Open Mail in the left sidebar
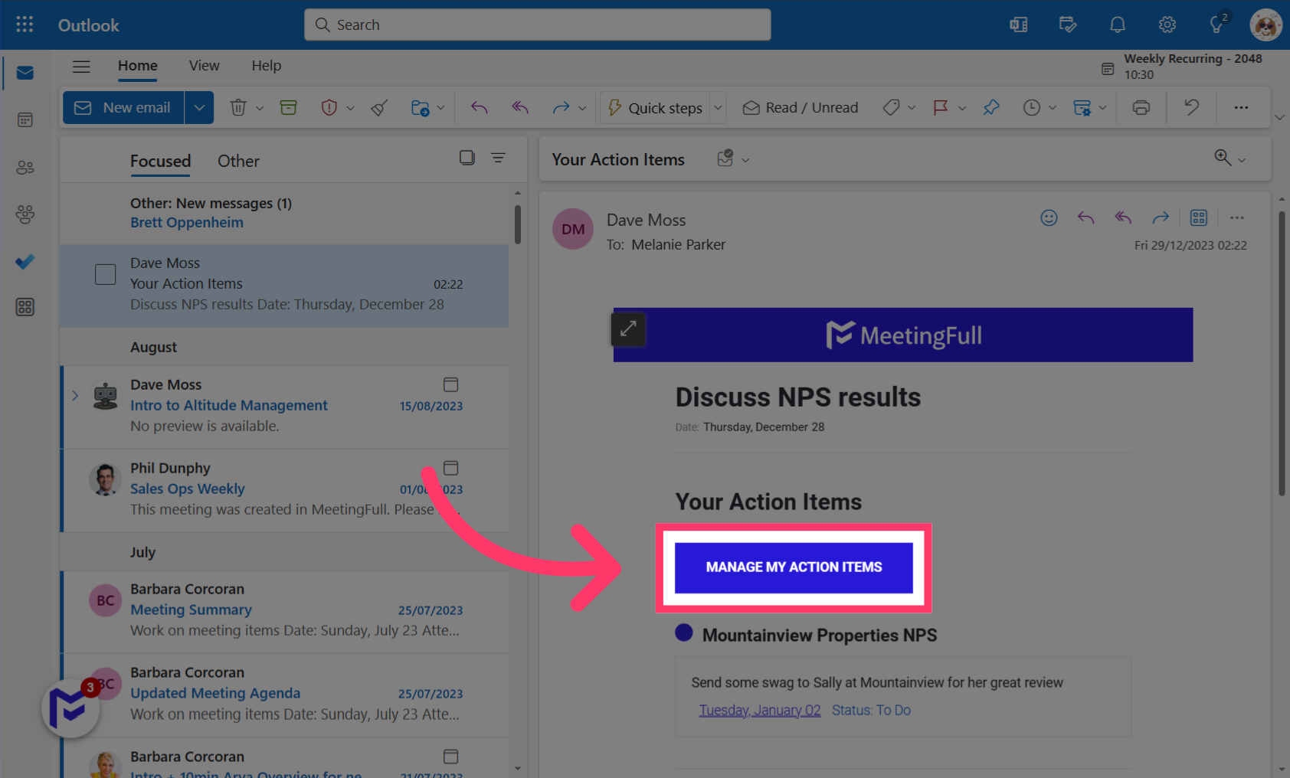 pyautogui.click(x=25, y=73)
